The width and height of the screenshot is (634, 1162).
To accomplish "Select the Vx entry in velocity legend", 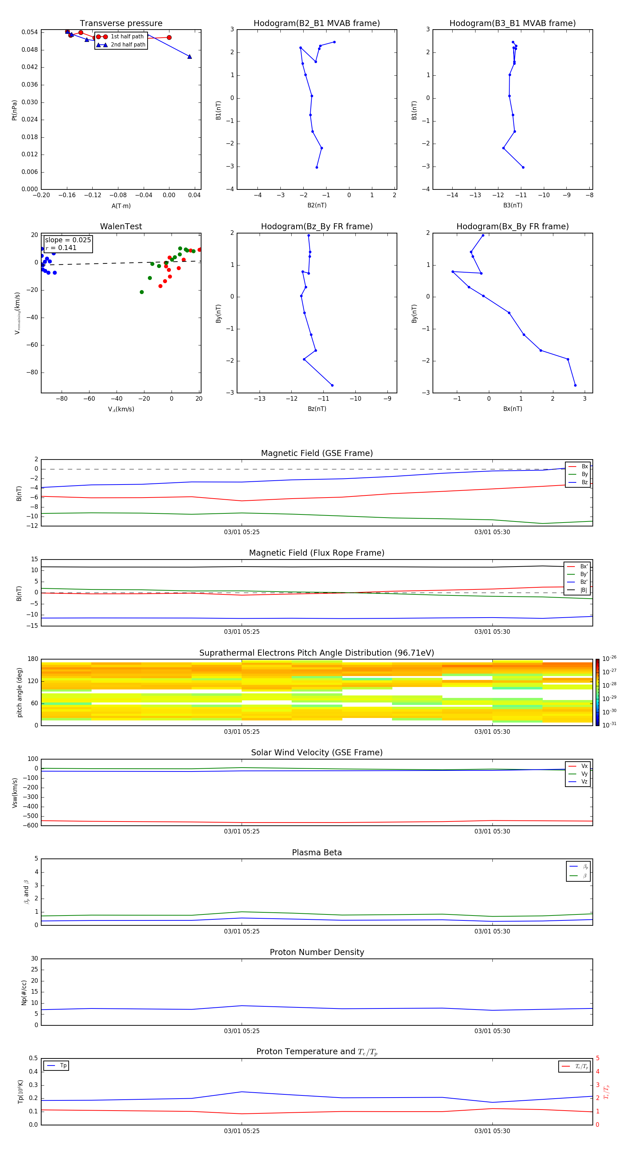I will click(x=578, y=766).
